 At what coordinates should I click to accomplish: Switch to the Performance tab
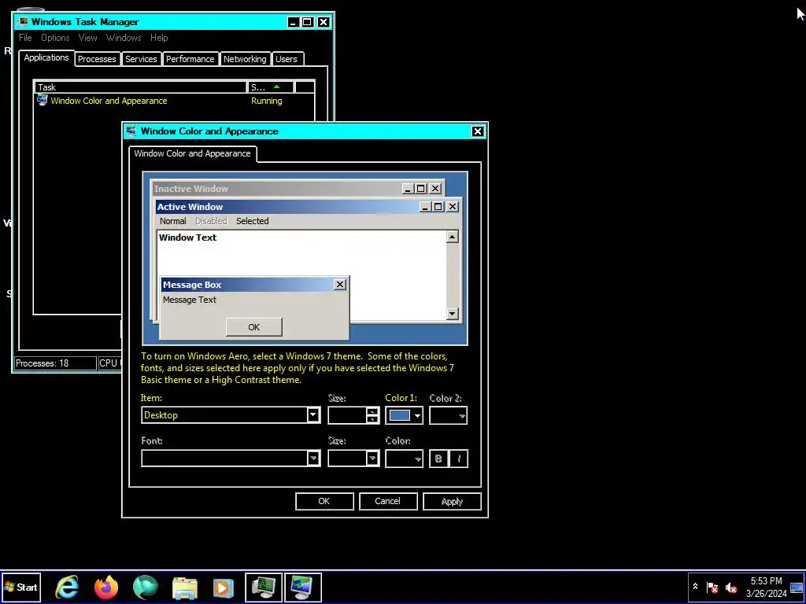[x=190, y=59]
